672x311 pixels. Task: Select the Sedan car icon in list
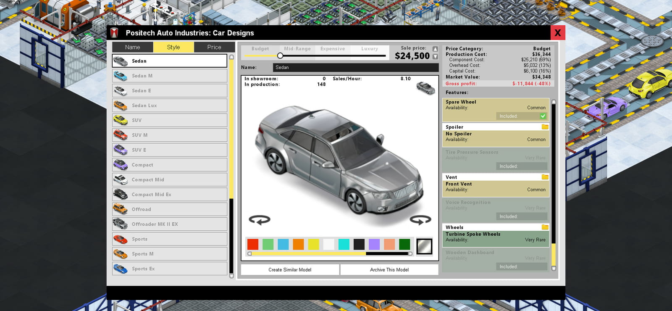[x=121, y=61]
